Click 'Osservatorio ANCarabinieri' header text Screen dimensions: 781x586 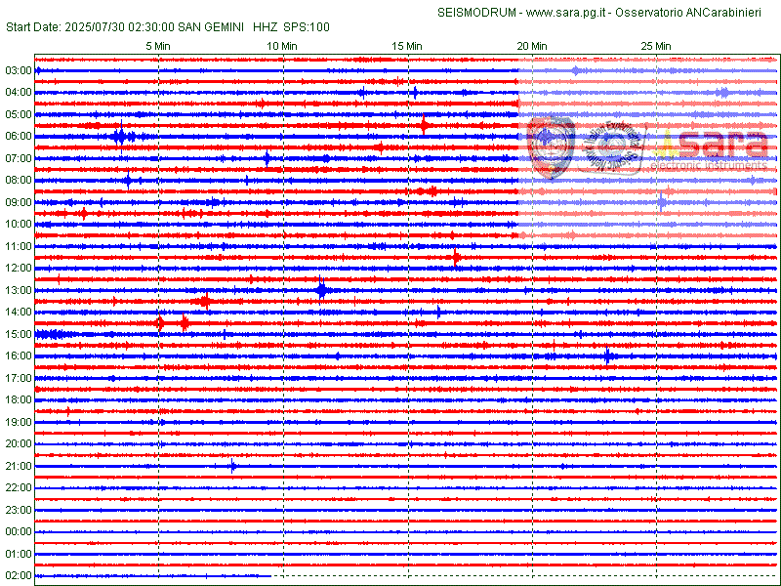point(688,13)
